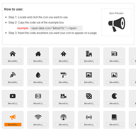
Task: Select the film strip icon
Action: click(38, 96)
